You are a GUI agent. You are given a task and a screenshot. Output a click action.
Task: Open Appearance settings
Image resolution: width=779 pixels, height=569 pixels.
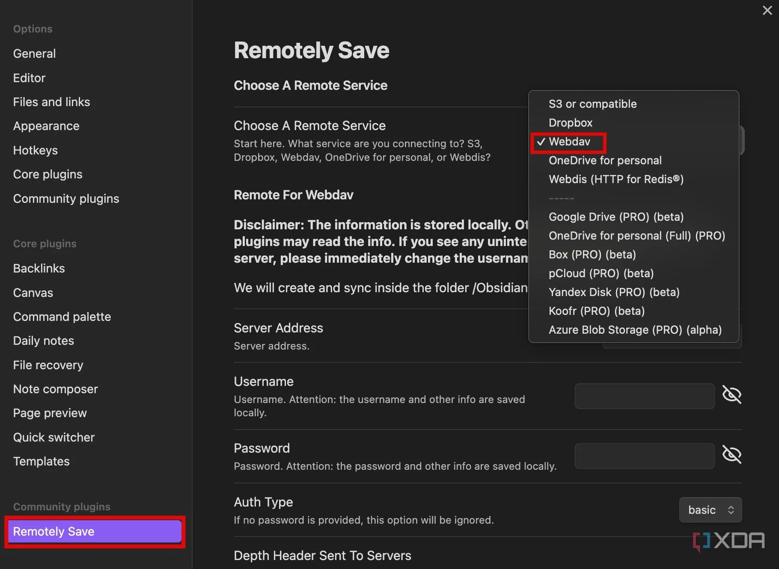point(46,126)
